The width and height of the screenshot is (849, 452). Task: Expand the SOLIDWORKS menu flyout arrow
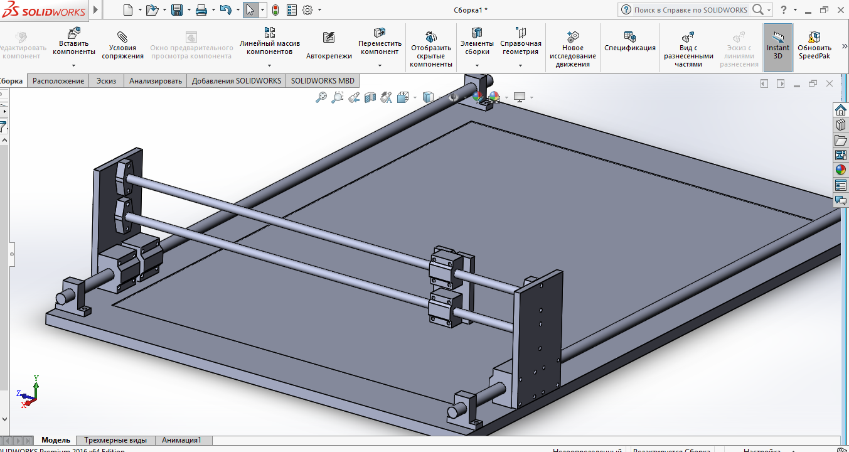coord(95,9)
